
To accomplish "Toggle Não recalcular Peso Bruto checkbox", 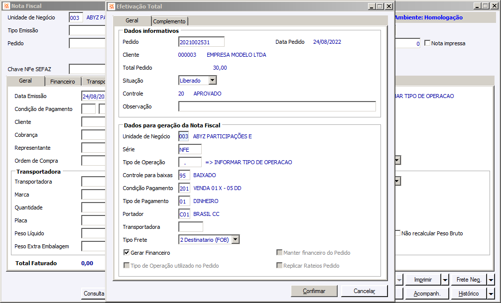I will click(x=397, y=233).
